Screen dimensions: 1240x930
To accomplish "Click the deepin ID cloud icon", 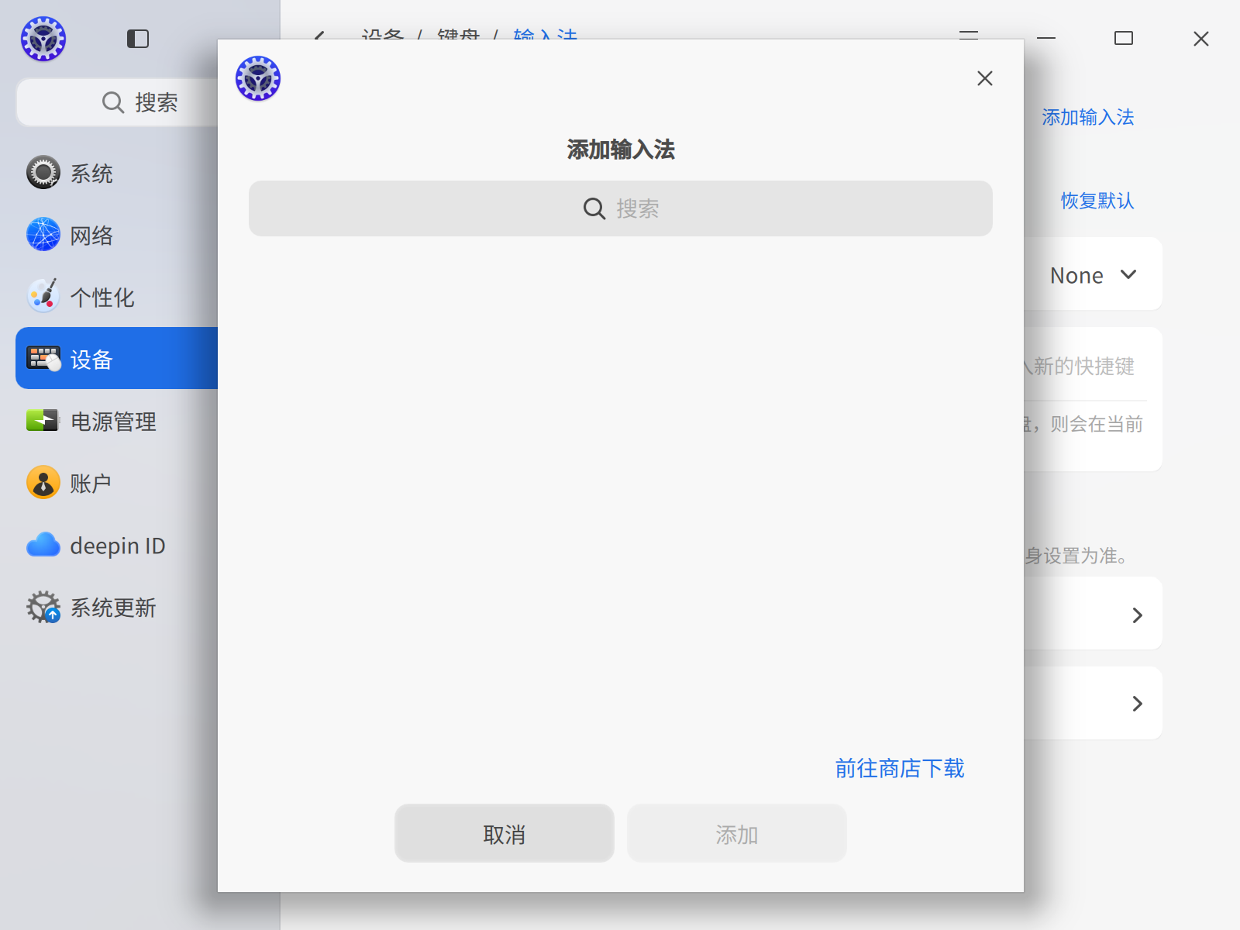I will (43, 545).
